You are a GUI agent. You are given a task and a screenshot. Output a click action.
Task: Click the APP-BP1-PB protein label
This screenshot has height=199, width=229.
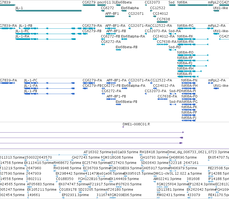click(116, 96)
